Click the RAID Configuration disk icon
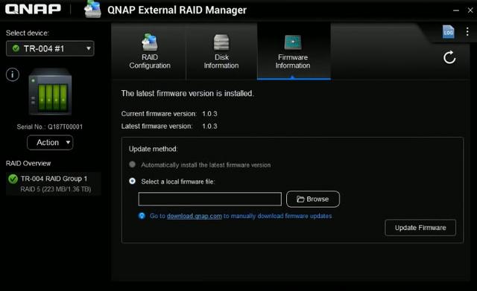 (150, 42)
